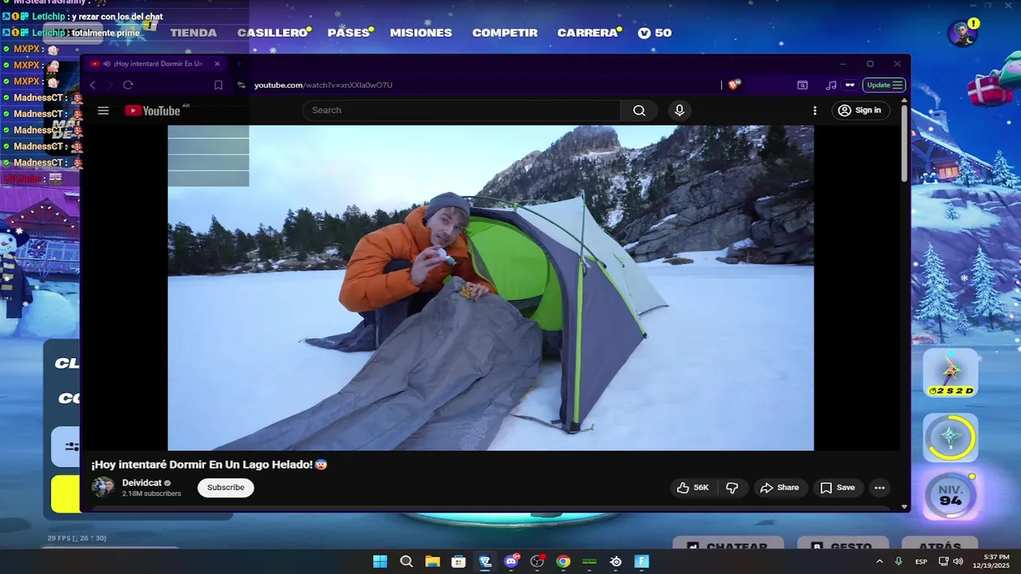Toggle the browser sidebar panel icon
Viewport: 1021px width, 574px height.
(x=802, y=85)
